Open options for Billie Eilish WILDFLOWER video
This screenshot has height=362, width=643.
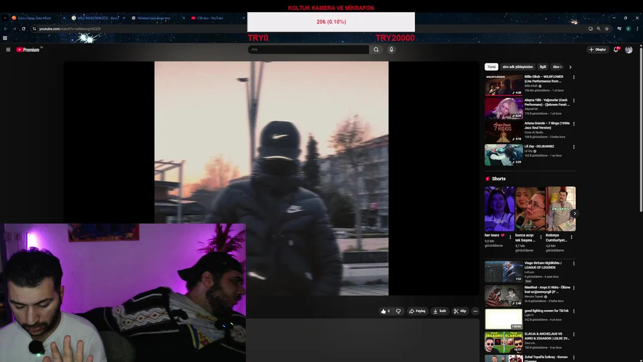[x=574, y=77]
